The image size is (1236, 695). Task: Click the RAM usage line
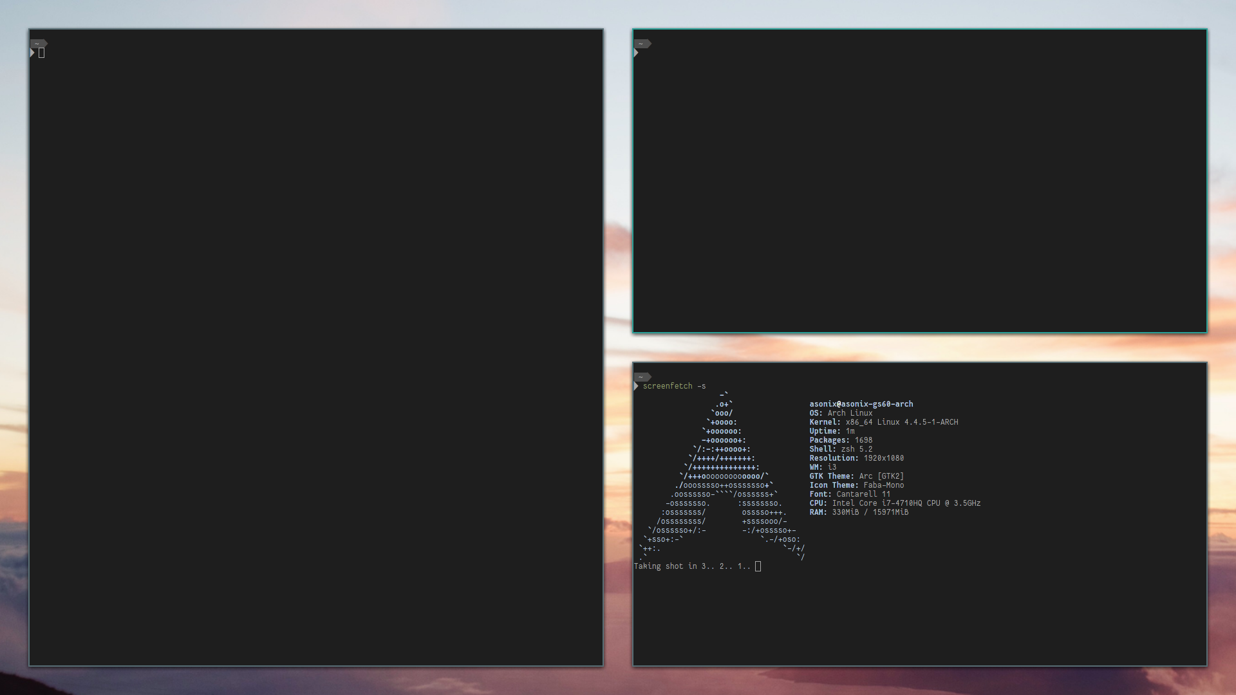(859, 512)
